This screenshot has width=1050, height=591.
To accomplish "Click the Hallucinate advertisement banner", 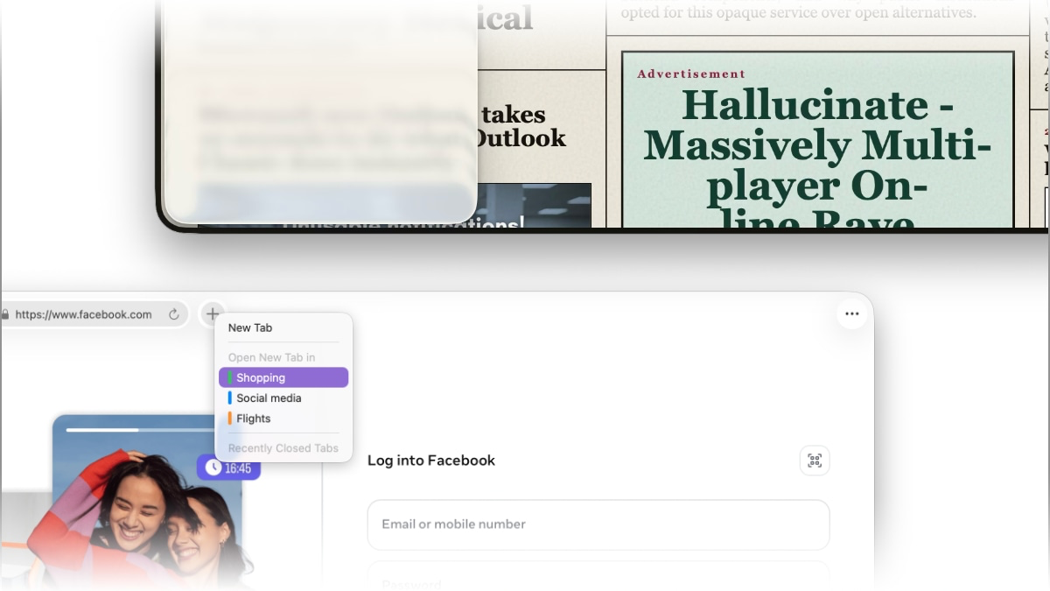I will pos(818,140).
